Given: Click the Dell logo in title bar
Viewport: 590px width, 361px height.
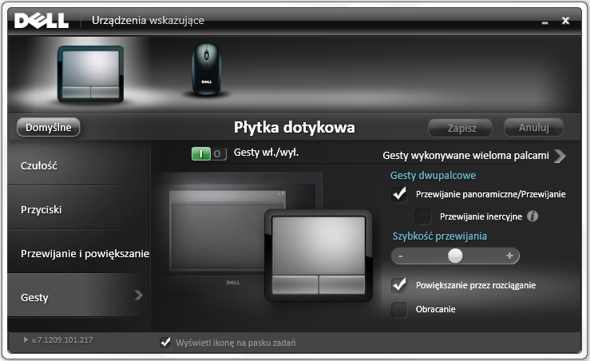Looking at the screenshot, I should click(42, 21).
